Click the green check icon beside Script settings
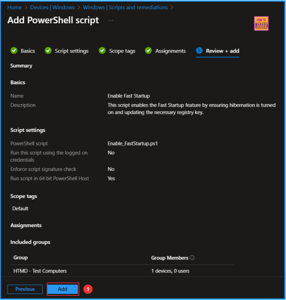This screenshot has width=286, height=300. point(48,50)
